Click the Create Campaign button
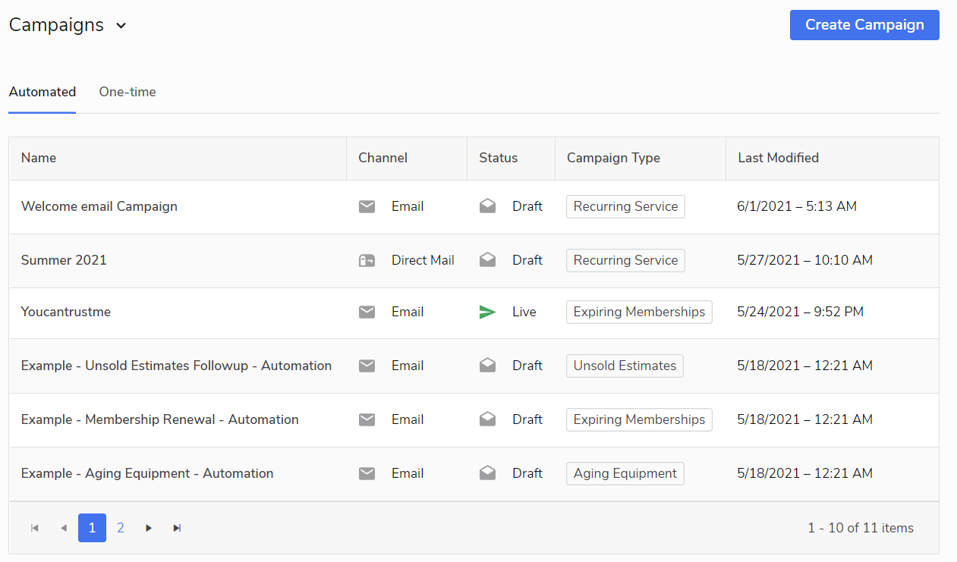 (864, 25)
